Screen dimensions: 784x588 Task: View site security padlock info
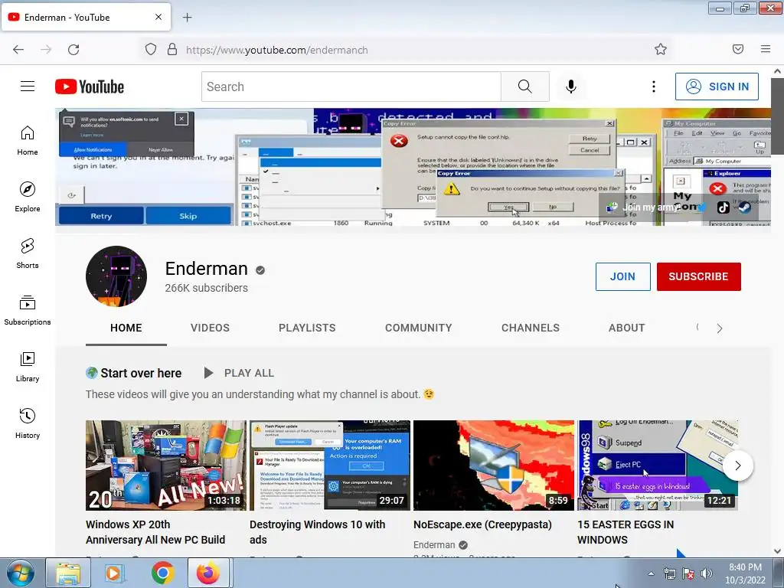[172, 49]
